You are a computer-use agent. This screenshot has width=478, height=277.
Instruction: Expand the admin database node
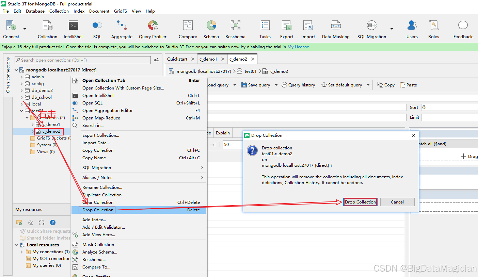point(22,77)
